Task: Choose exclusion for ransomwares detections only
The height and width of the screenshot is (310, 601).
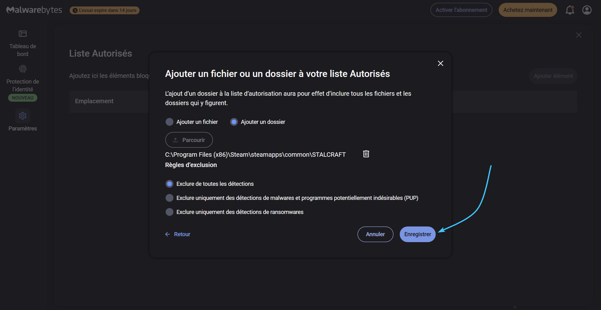Action: click(x=169, y=212)
